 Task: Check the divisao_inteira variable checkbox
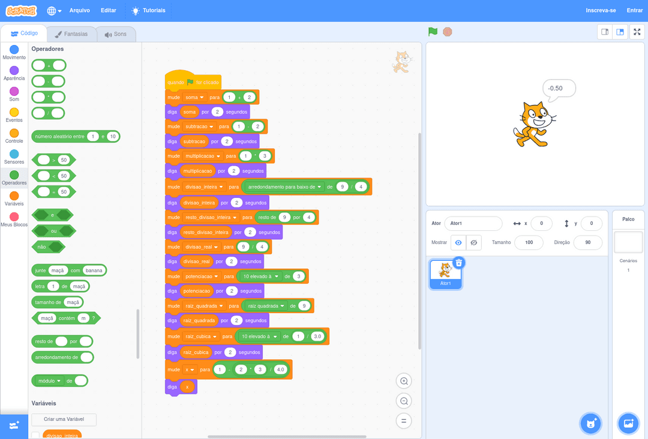35,435
